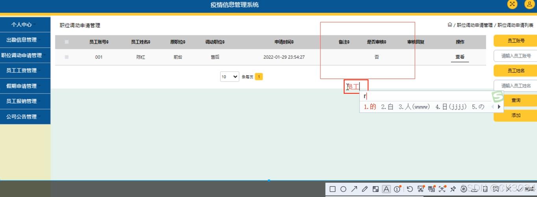
Task: Click the 2022-01-29 23:54:27 time cell
Action: tap(284, 57)
